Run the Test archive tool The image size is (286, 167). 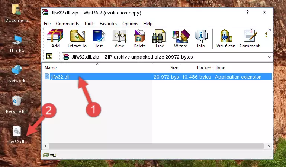tap(99, 39)
